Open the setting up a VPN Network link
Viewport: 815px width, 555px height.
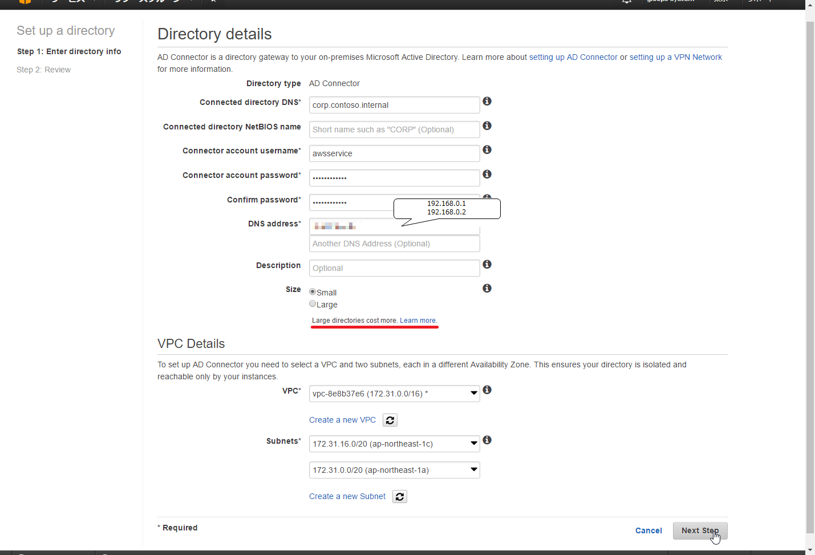(x=676, y=57)
